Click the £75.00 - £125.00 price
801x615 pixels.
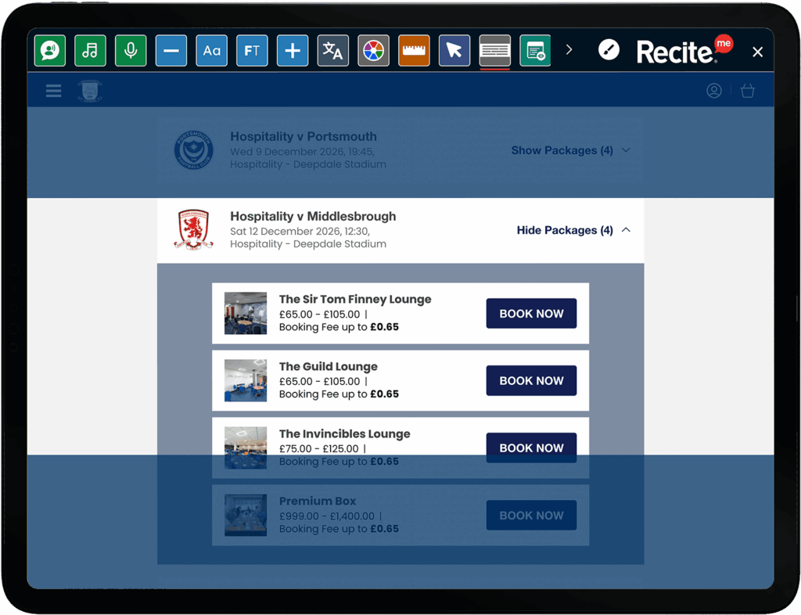click(x=319, y=448)
